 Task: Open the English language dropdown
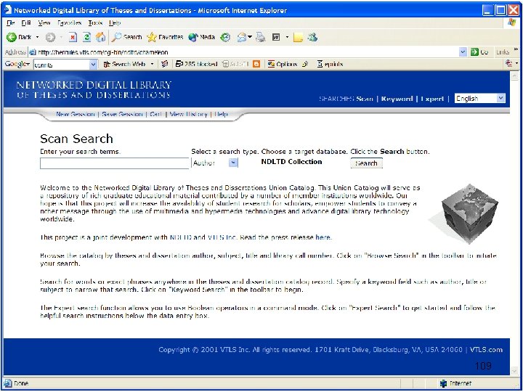[x=500, y=98]
